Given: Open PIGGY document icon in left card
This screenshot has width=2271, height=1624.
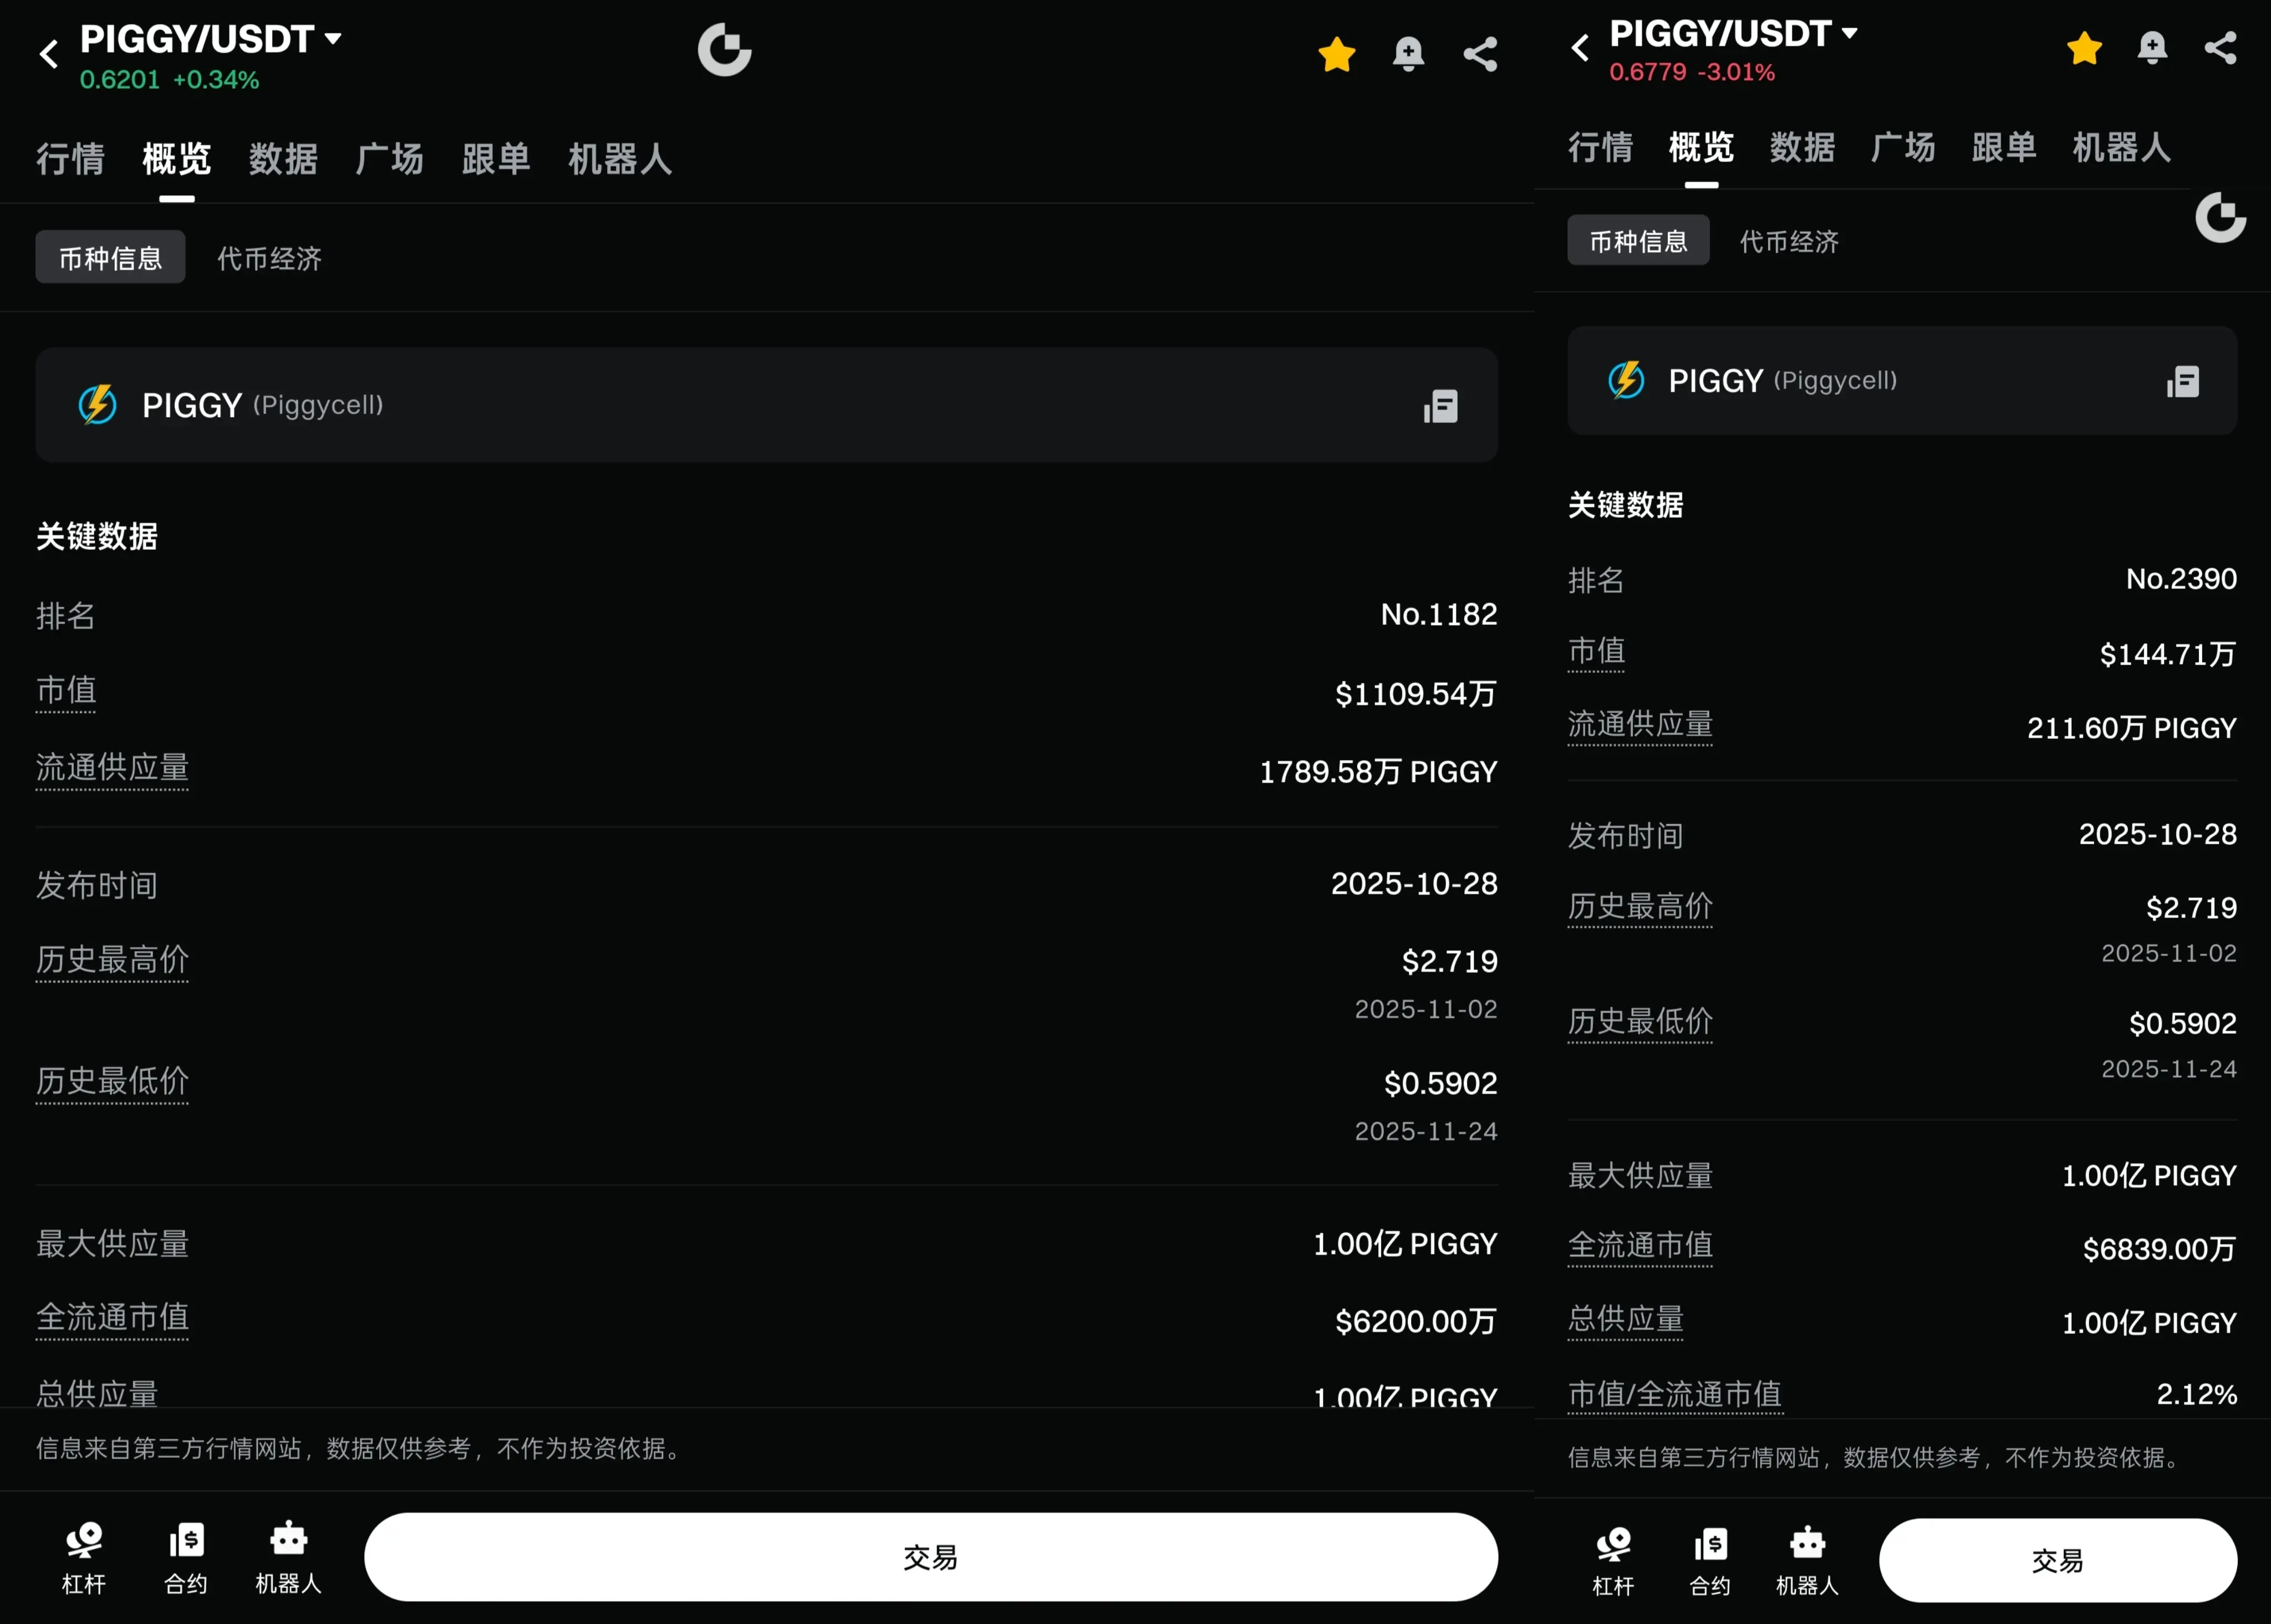Looking at the screenshot, I should (1440, 406).
